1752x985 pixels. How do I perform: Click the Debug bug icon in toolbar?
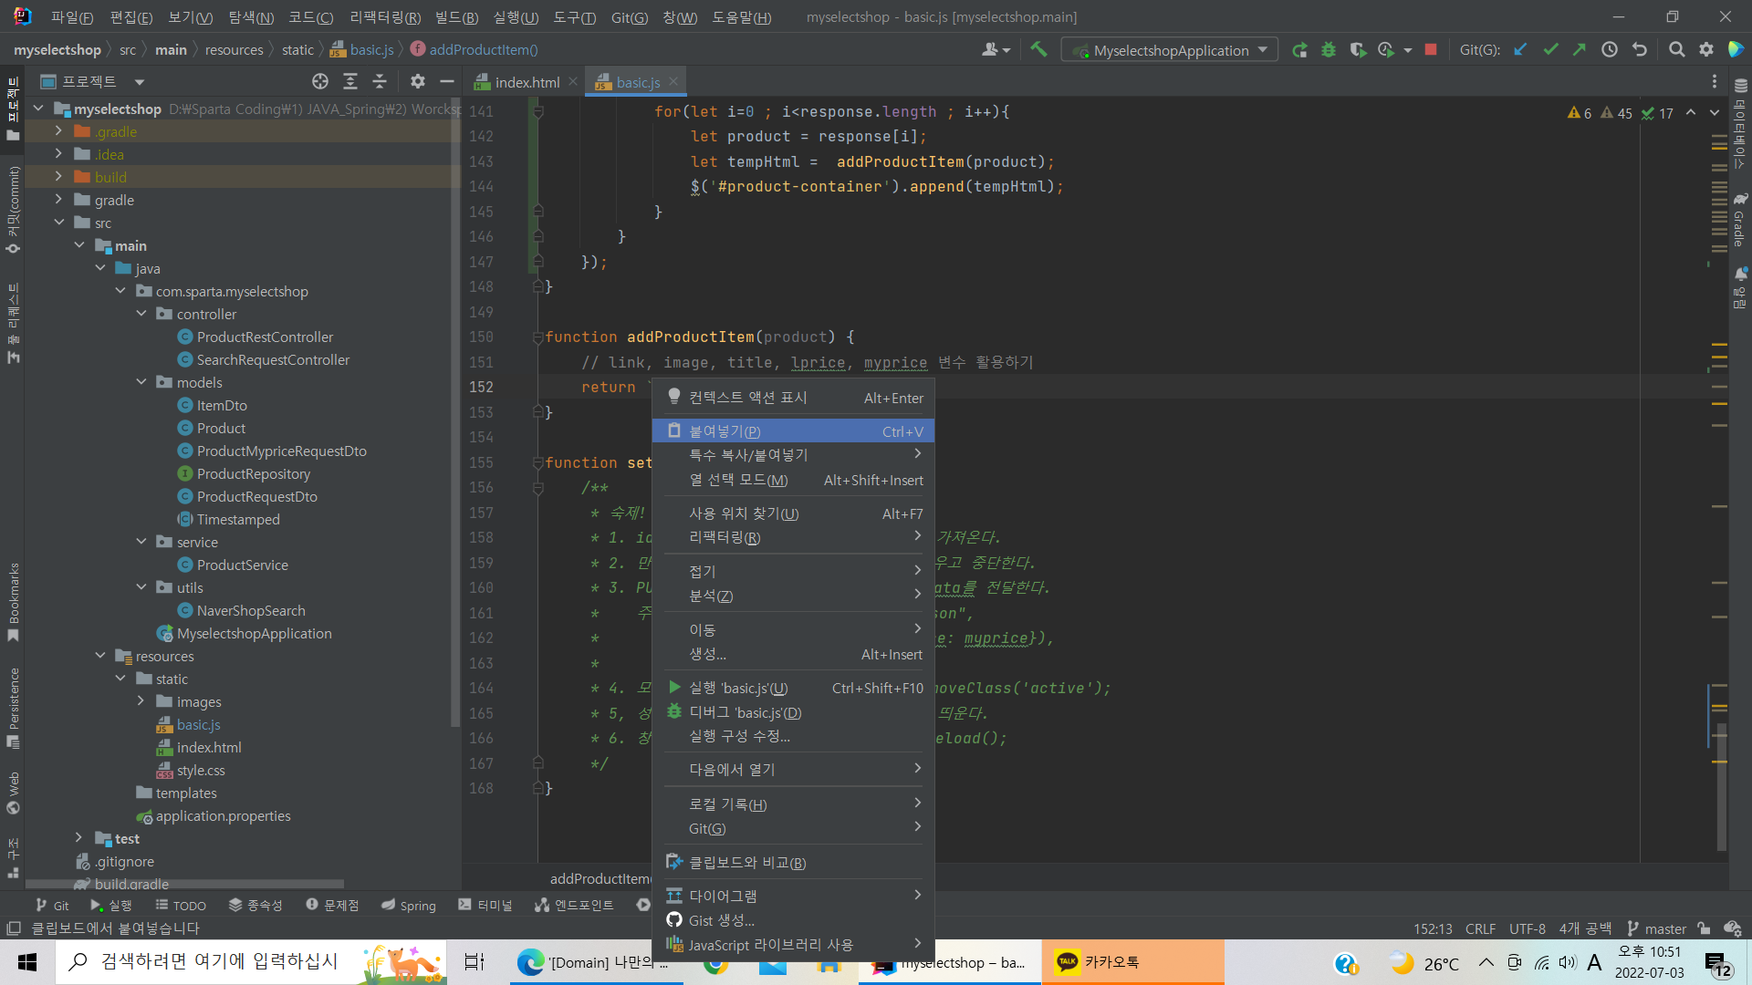click(1329, 50)
